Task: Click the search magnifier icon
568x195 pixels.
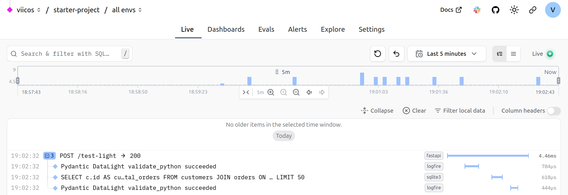Action: (14, 54)
